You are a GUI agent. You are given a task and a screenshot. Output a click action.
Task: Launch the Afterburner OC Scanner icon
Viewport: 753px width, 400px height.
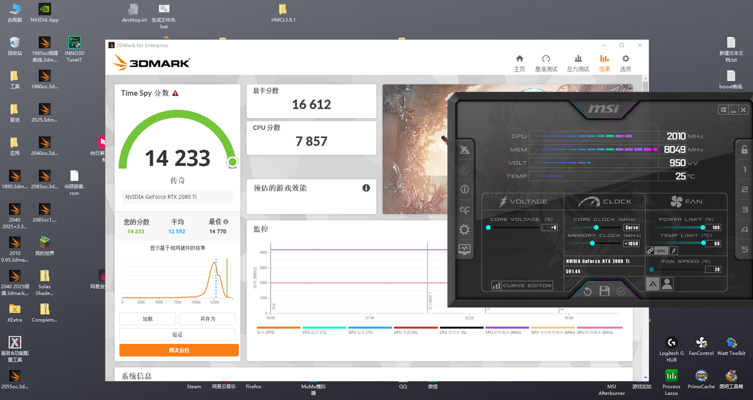[x=464, y=209]
